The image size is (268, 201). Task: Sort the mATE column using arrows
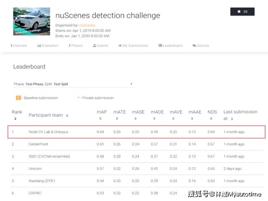[x=117, y=118]
